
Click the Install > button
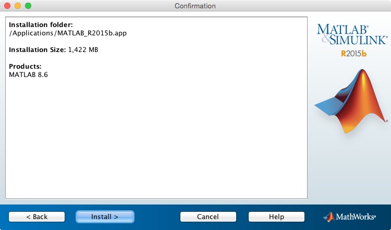tap(105, 216)
